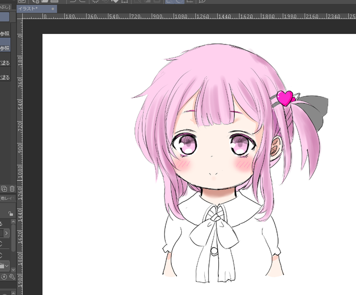Open the wrench sub tool detail icon
This screenshot has width=356, height=295.
12,277
